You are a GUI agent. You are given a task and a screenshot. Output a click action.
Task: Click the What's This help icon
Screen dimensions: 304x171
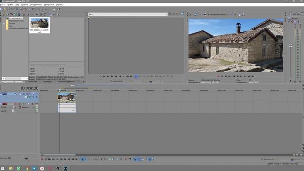[59, 9]
